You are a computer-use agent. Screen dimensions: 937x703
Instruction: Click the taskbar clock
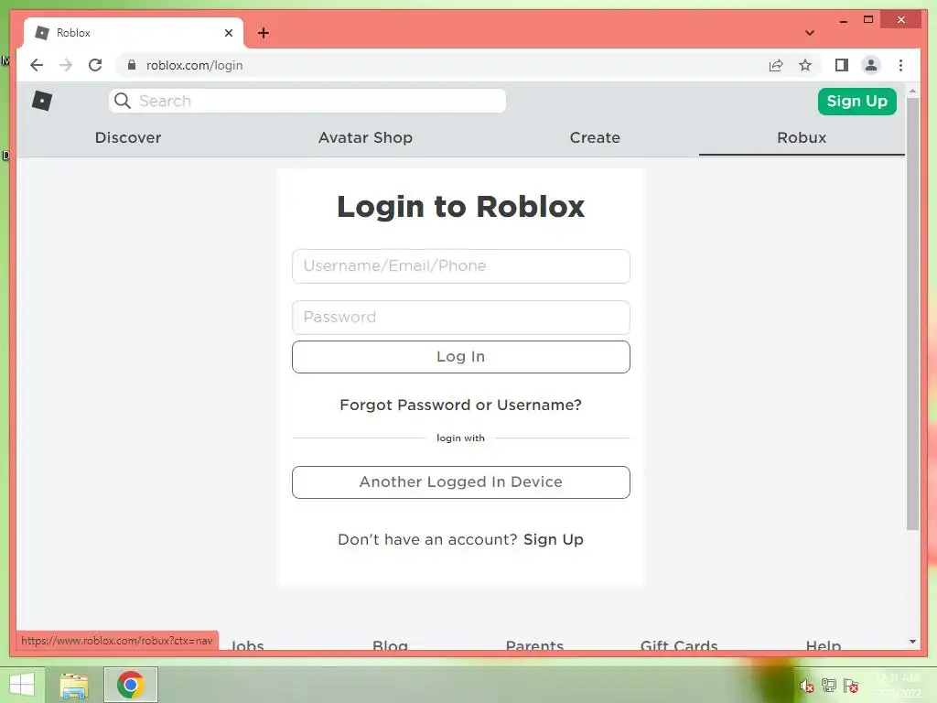[x=899, y=685]
